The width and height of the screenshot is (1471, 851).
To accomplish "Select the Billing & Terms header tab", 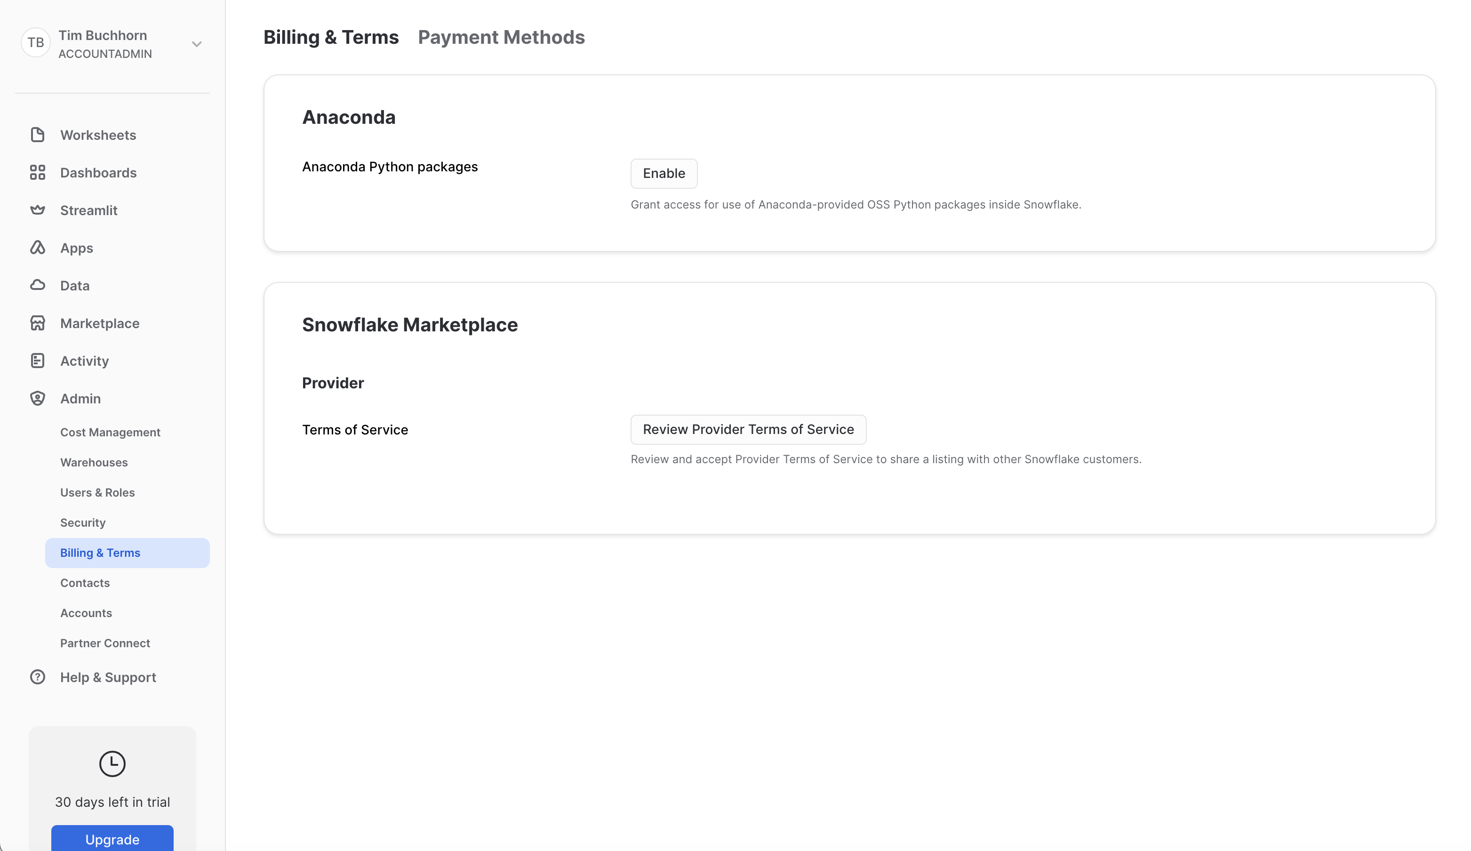I will click(331, 37).
